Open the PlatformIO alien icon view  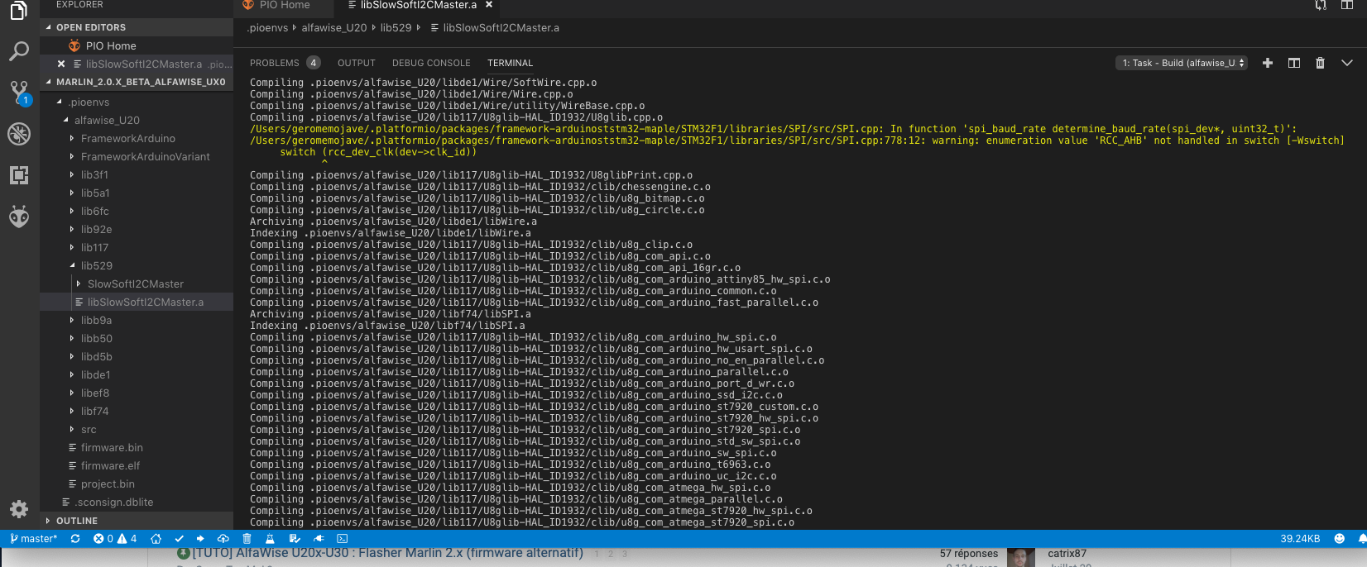pyautogui.click(x=19, y=217)
